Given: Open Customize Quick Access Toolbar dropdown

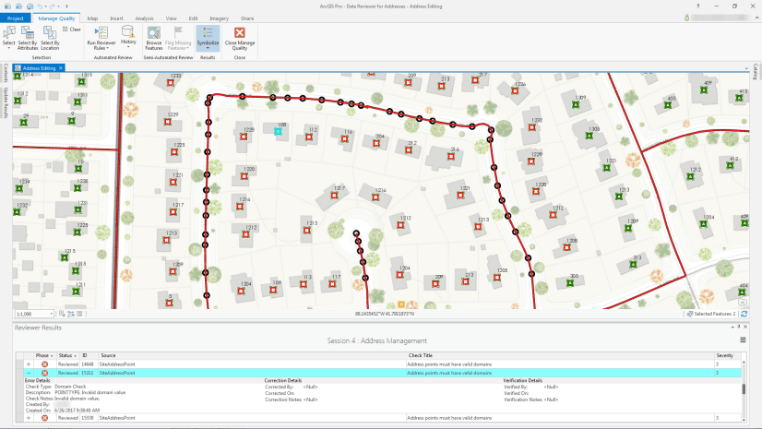Looking at the screenshot, I should (x=66, y=6).
